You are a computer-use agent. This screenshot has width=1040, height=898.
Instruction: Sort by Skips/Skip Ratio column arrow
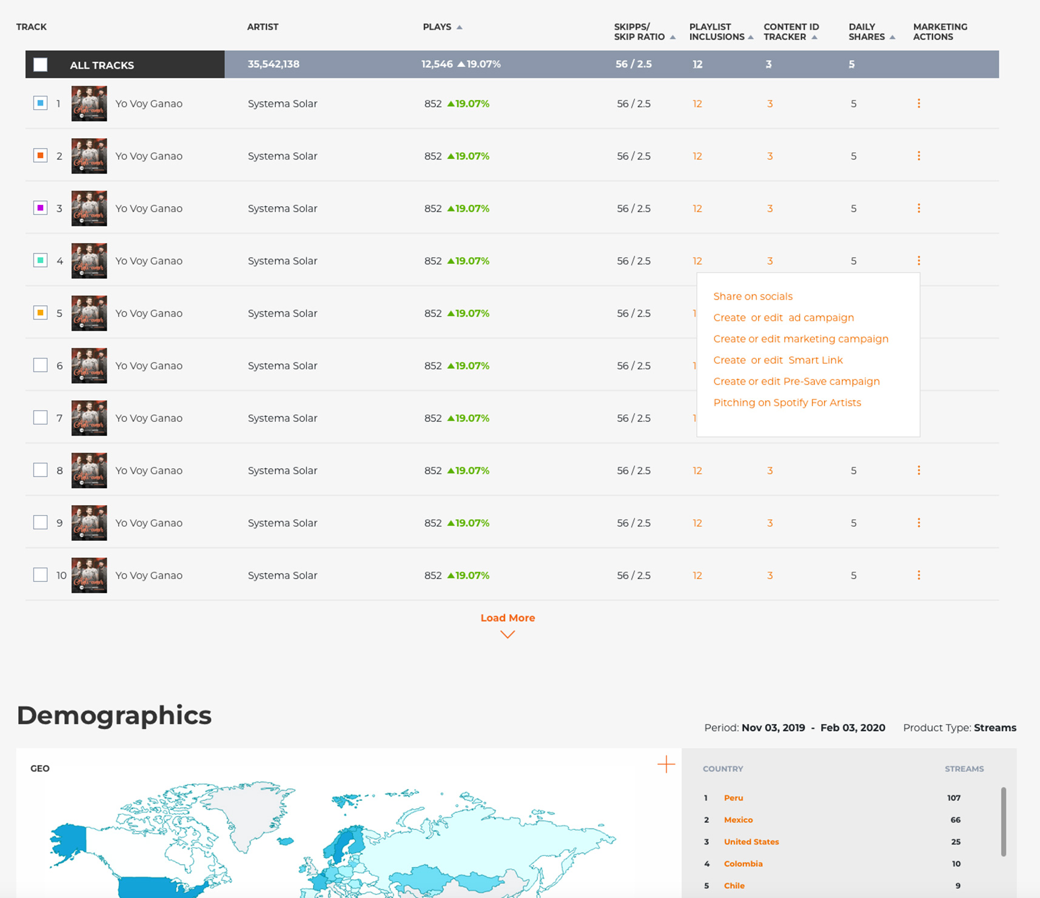pyautogui.click(x=673, y=38)
